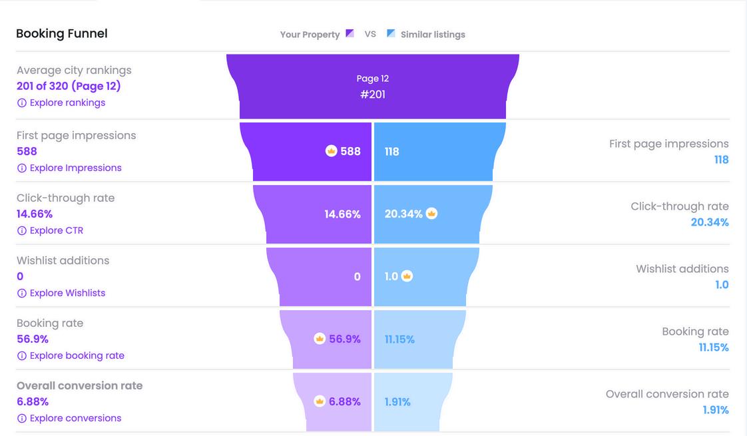Open the Explore Impressions link
This screenshot has width=747, height=436.
75,168
